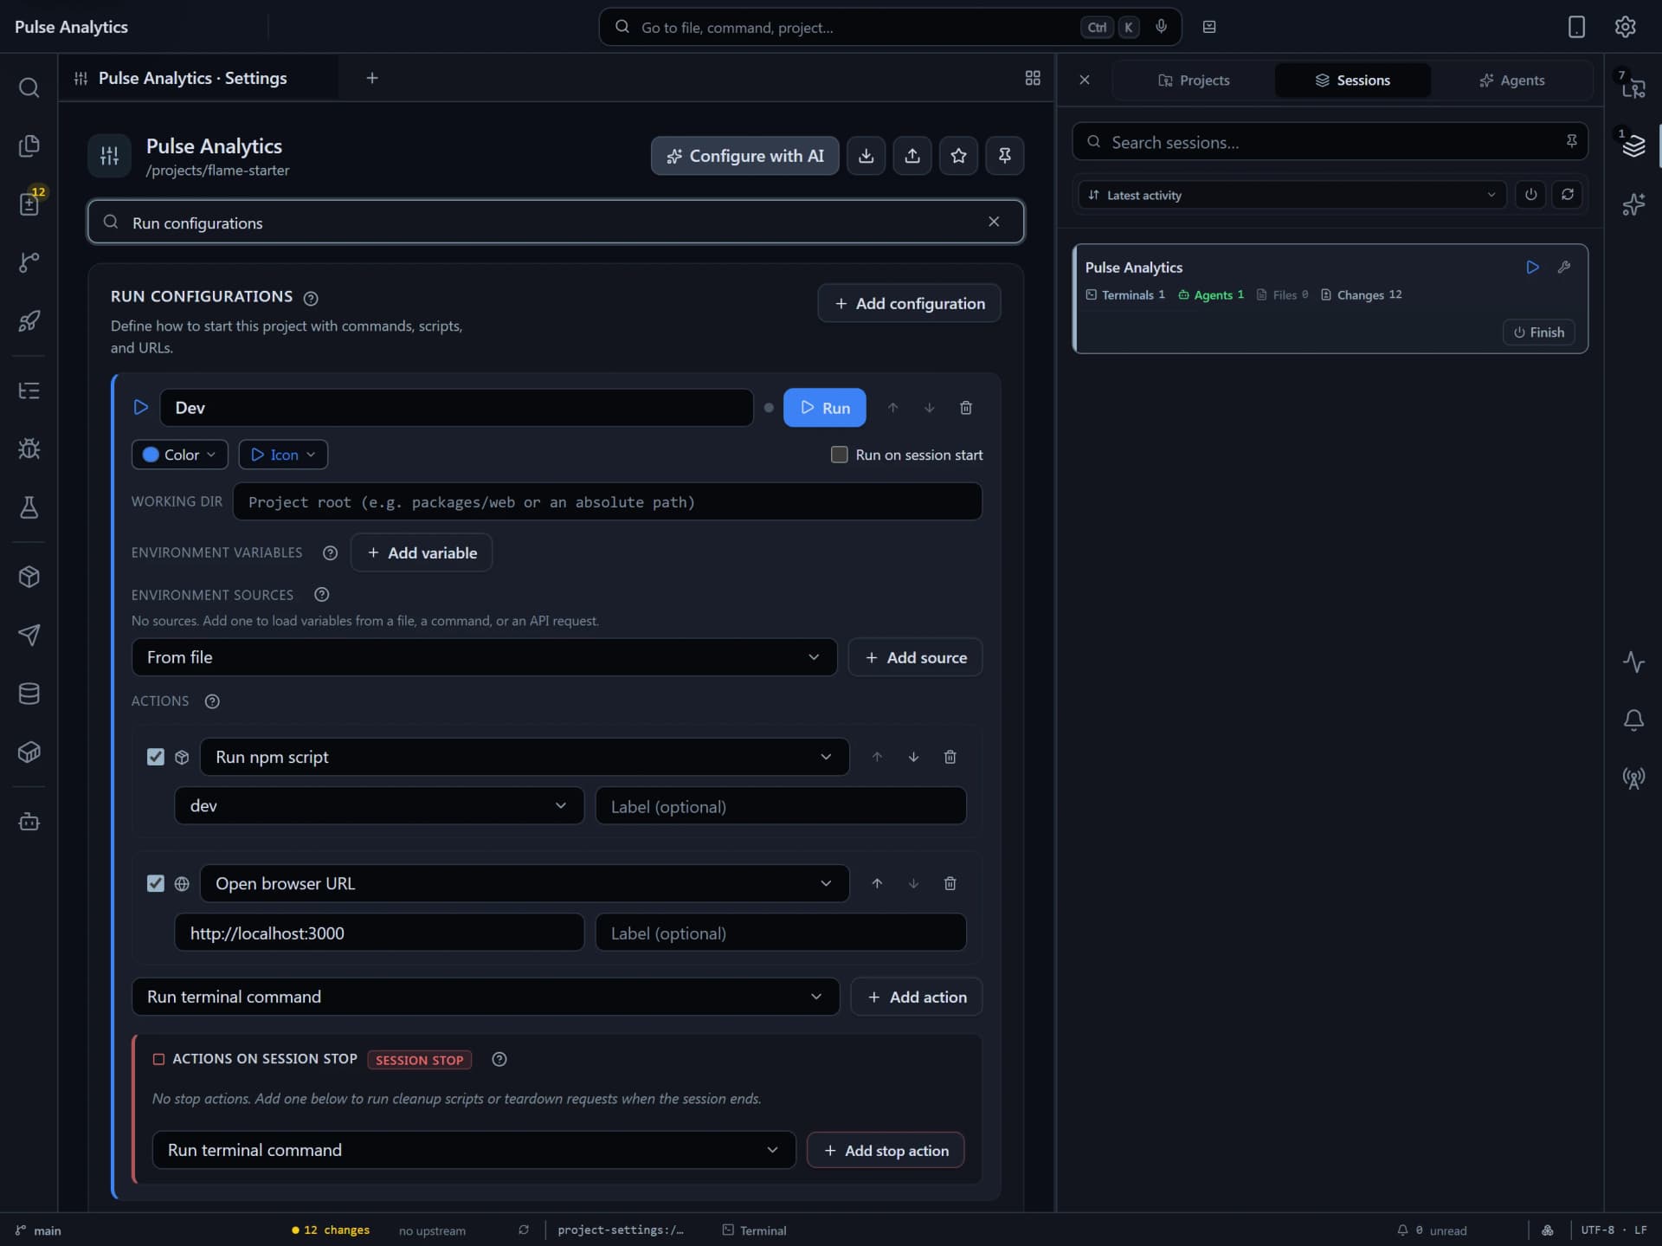Open the Color dropdown
The height and width of the screenshot is (1246, 1662).
click(x=179, y=455)
